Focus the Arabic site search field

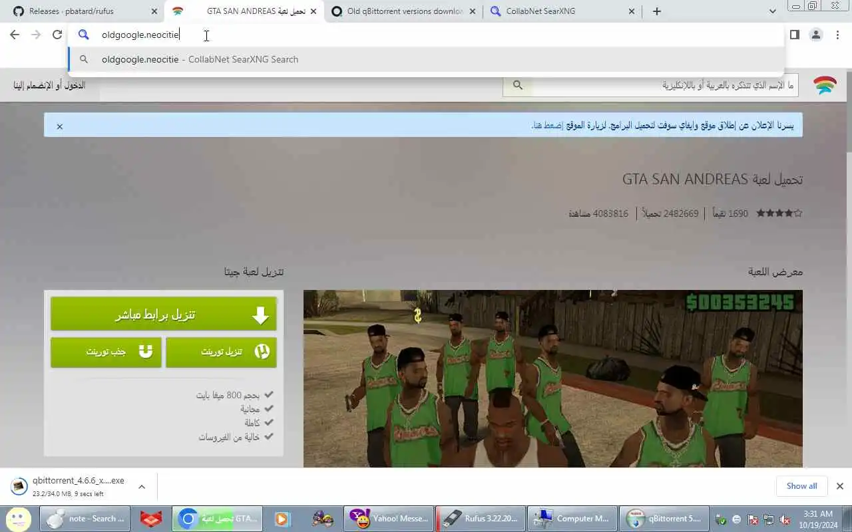pos(665,85)
